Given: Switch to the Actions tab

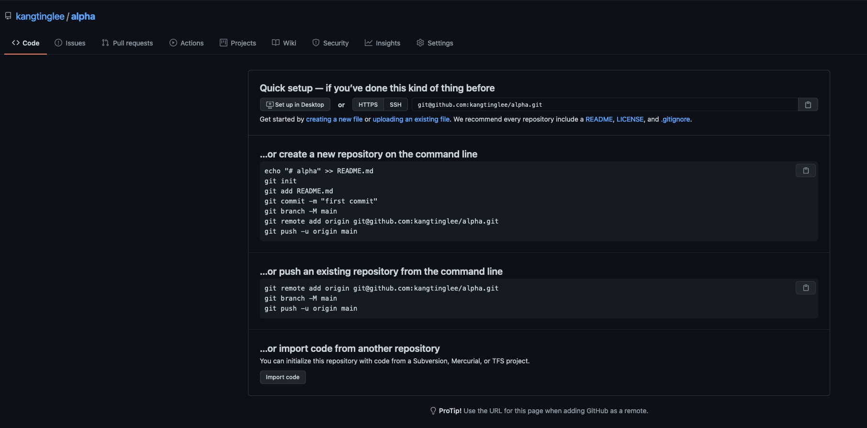Looking at the screenshot, I should click(x=186, y=43).
